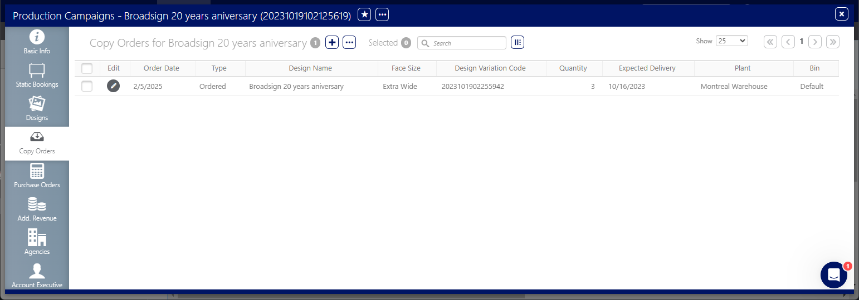Screen dimensions: 859x300
Task: Open the Static Bookings section
Action: [37, 76]
